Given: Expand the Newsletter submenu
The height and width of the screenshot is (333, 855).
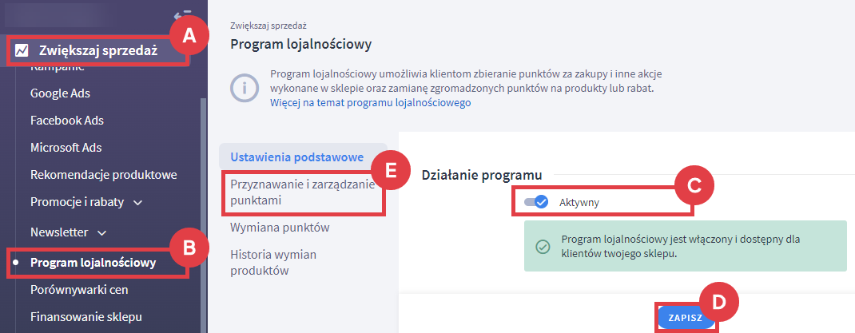Looking at the screenshot, I should pos(101,232).
